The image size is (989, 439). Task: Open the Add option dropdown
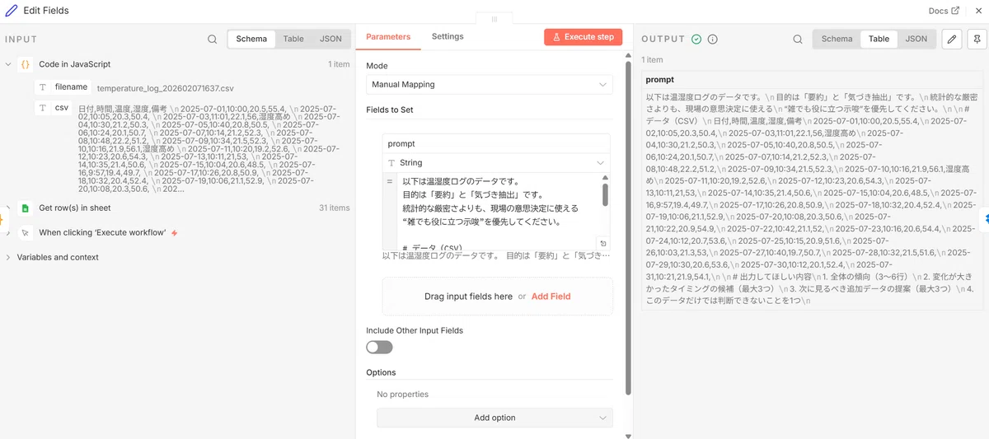[494, 418]
